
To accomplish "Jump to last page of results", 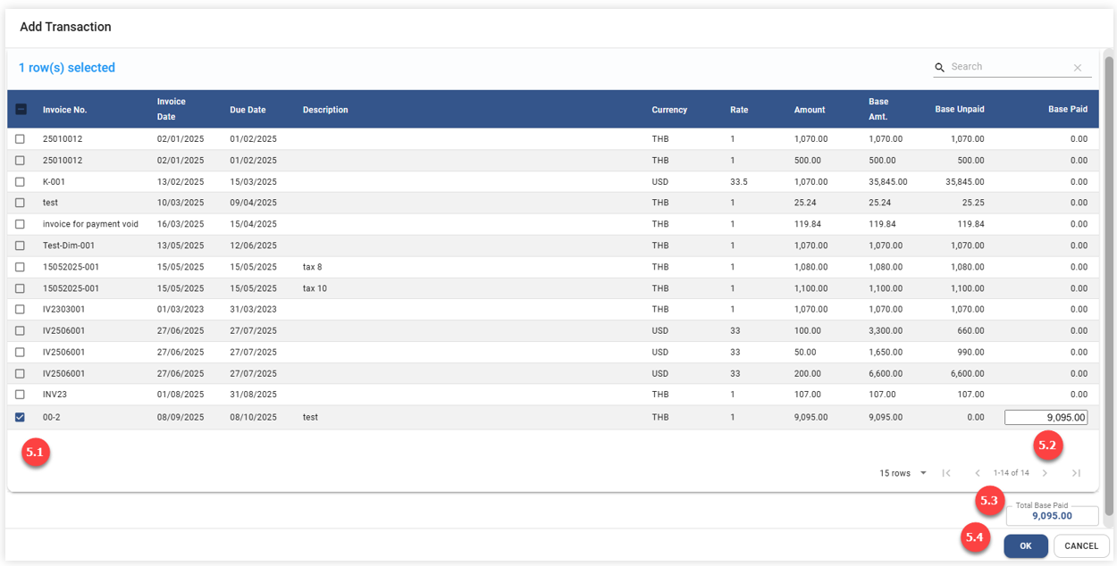I will (x=1076, y=473).
